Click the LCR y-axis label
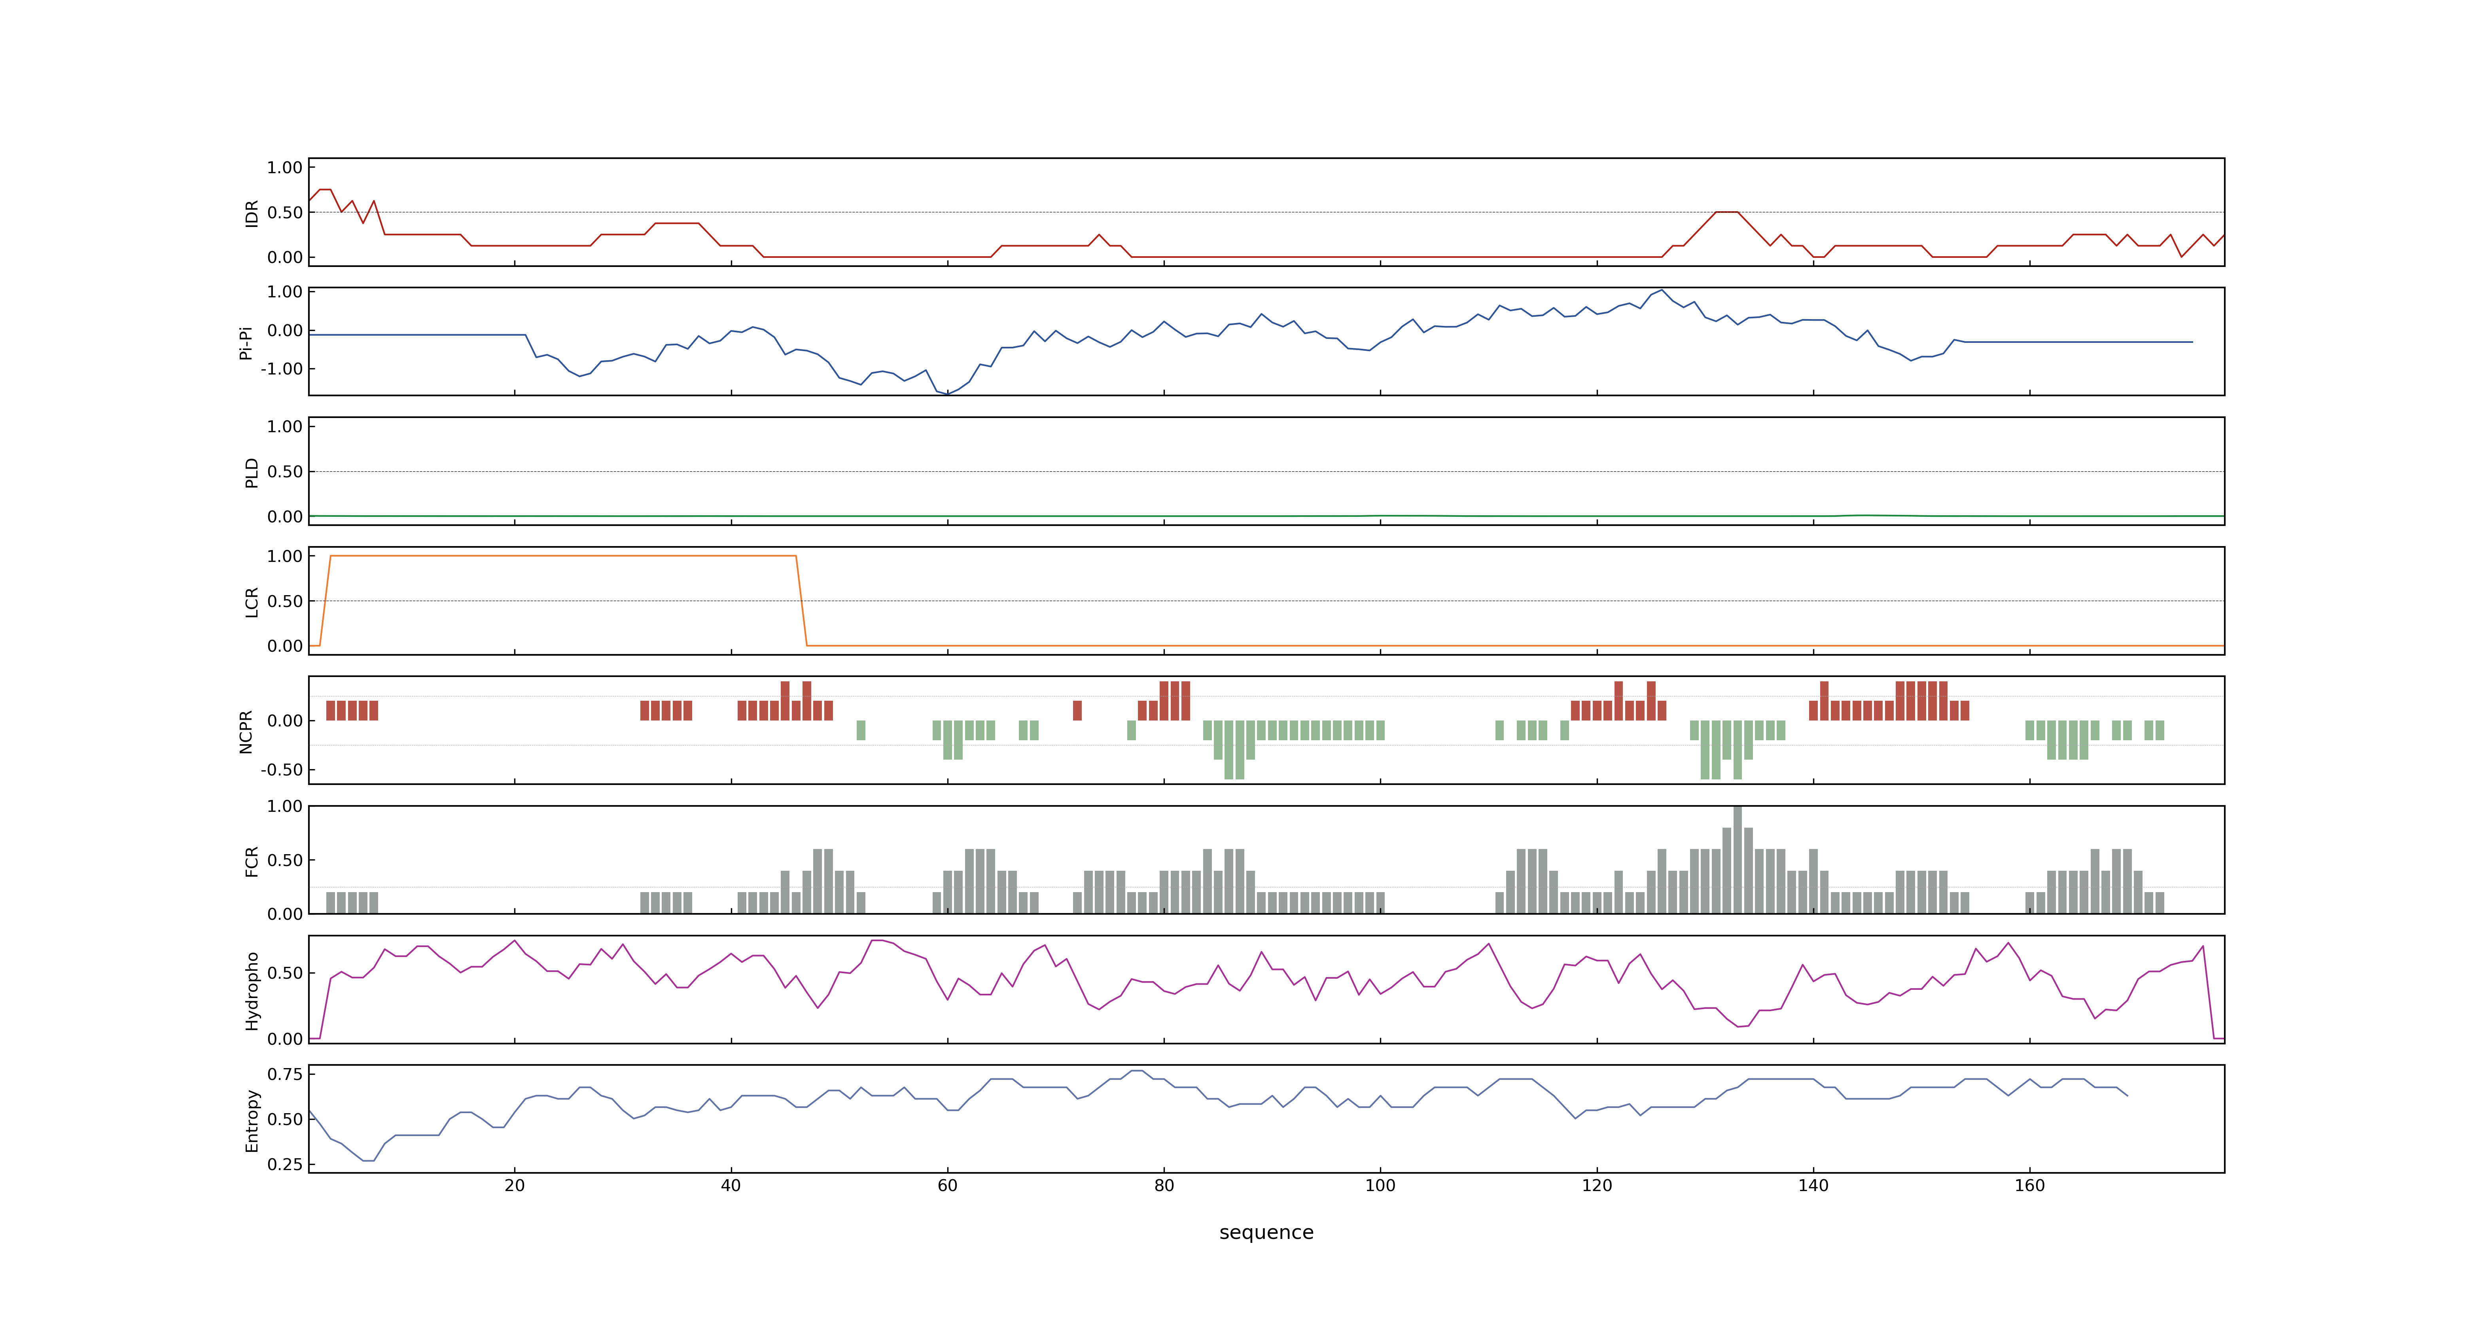Image resolution: width=2472 pixels, height=1318 pixels. click(x=252, y=601)
